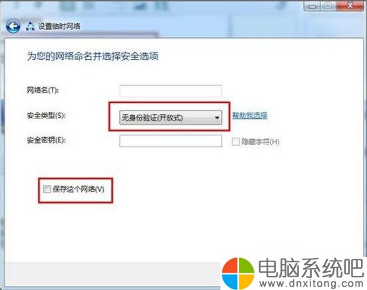
Task: Click the 安全密钥(E) label
Action: 47,140
